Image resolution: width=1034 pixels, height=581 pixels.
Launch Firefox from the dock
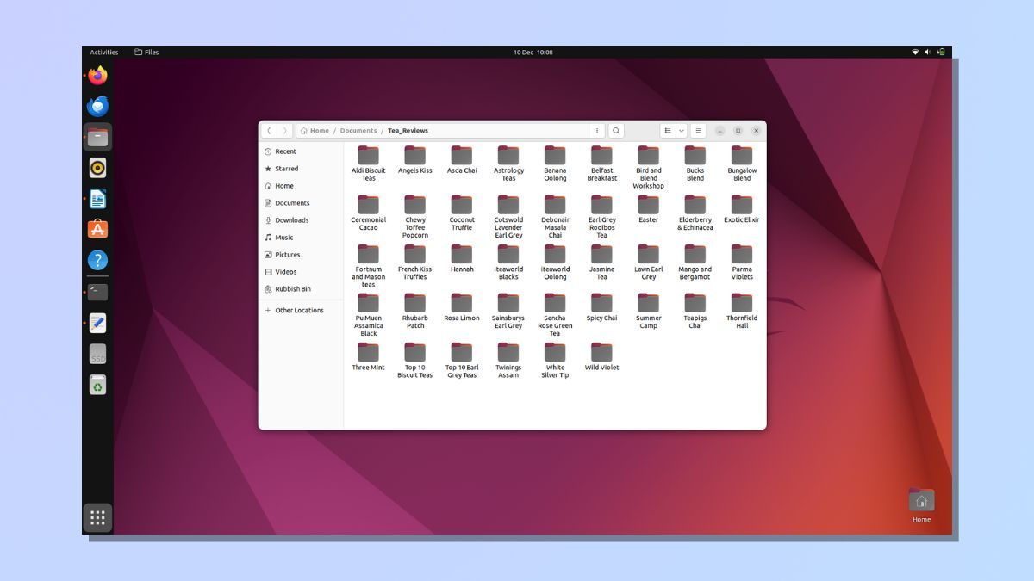pyautogui.click(x=97, y=75)
